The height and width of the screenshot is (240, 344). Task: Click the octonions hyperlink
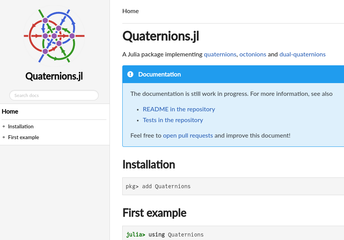pyautogui.click(x=253, y=54)
